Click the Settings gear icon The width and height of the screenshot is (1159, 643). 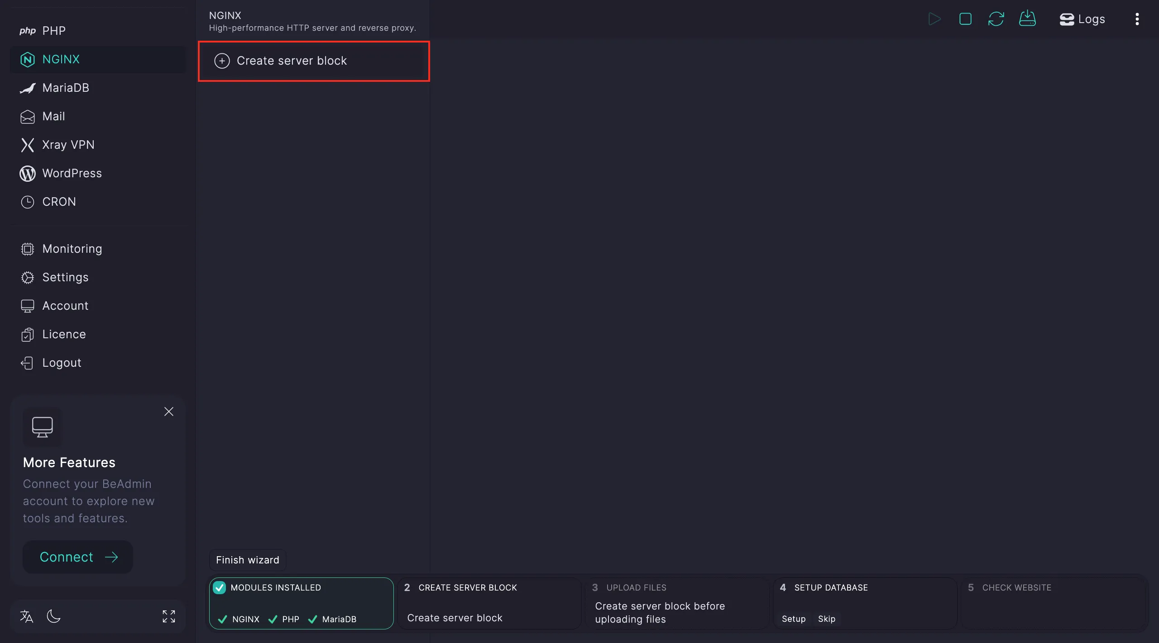pos(28,278)
